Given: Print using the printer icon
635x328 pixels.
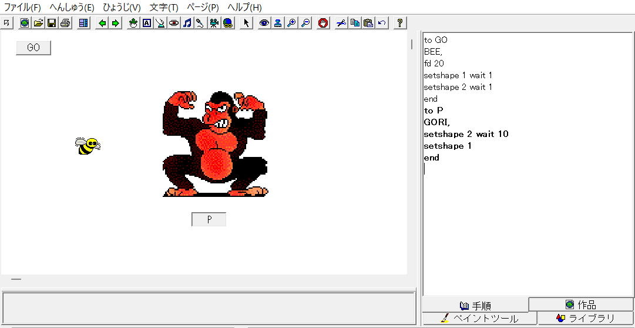Looking at the screenshot, I should click(65, 23).
